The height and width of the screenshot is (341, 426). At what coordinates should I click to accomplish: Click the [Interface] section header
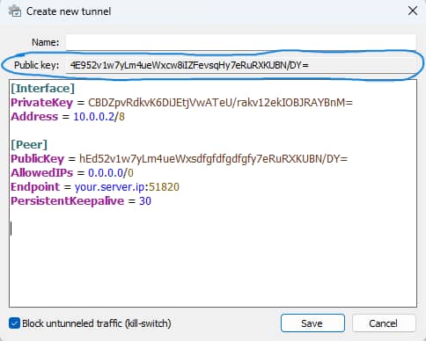pyautogui.click(x=43, y=89)
